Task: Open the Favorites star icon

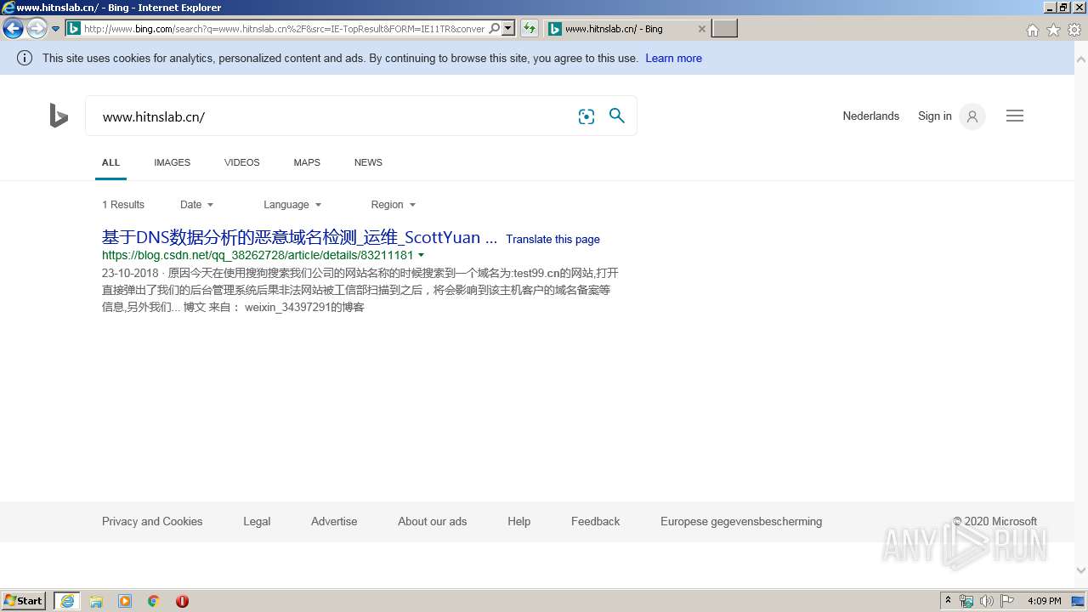Action: 1053,30
